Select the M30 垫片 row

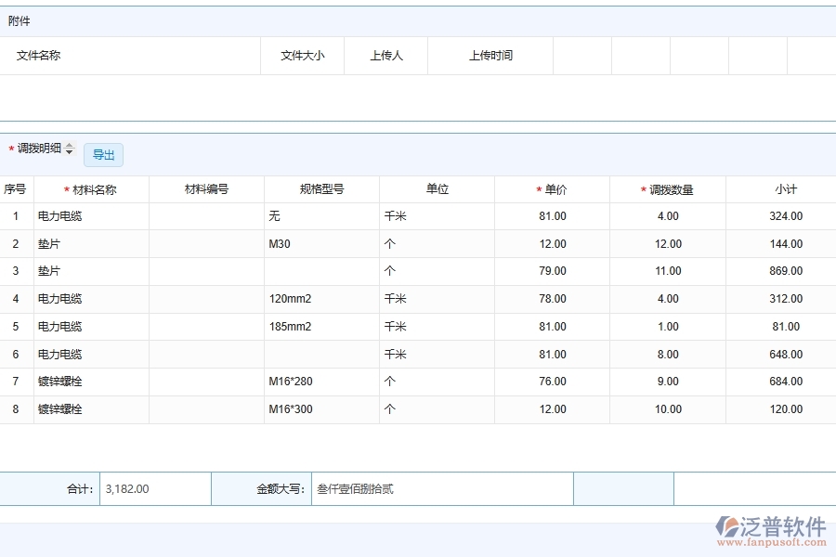coord(55,243)
